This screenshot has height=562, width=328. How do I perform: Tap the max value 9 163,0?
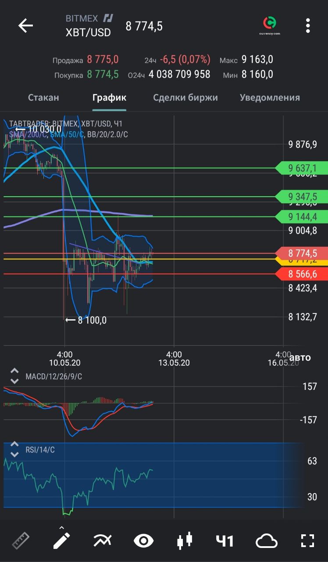pyautogui.click(x=257, y=59)
